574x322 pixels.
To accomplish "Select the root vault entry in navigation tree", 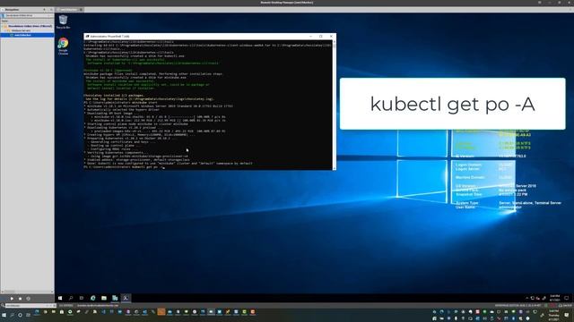I will click(x=30, y=26).
